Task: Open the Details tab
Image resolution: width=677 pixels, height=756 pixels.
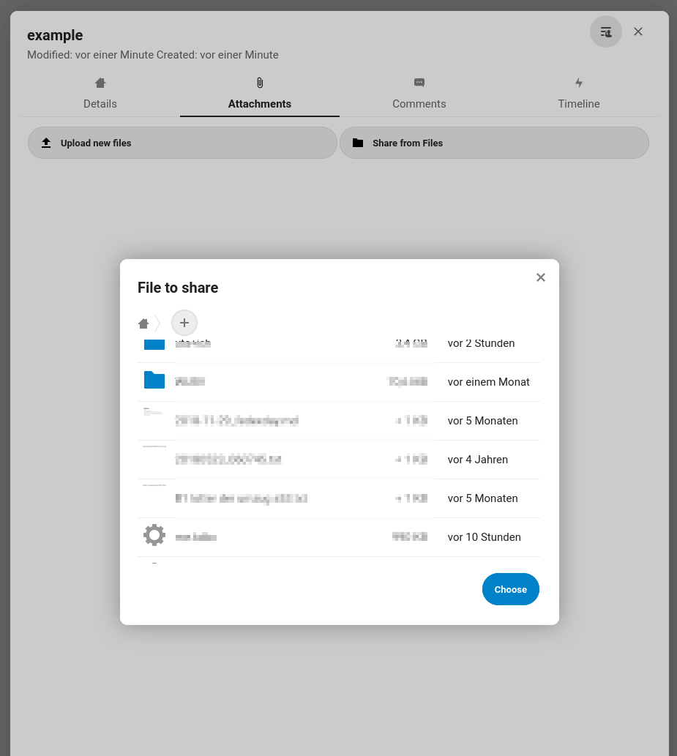Action: click(100, 94)
